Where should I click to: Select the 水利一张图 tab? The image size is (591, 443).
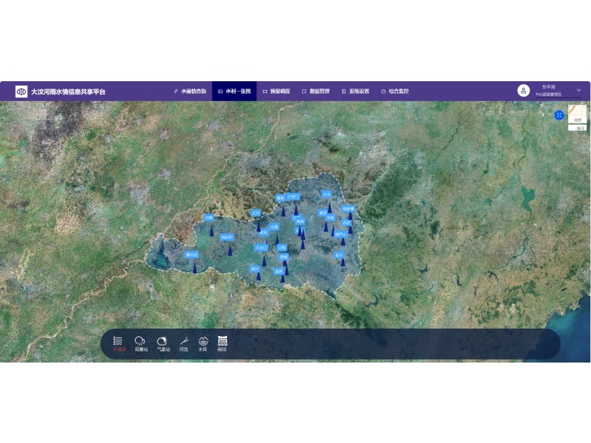[234, 92]
